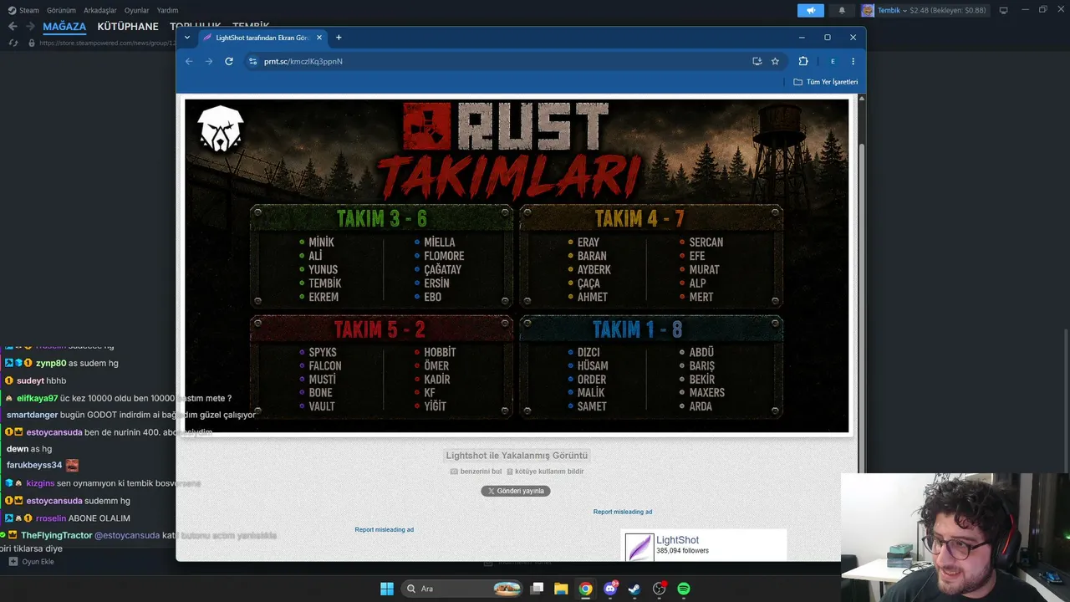Go forward in the Chrome browser
The image size is (1070, 602).
(x=209, y=61)
